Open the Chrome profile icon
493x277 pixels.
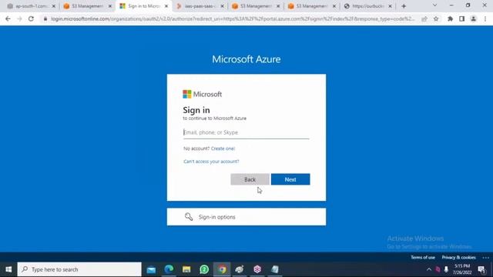point(473,18)
